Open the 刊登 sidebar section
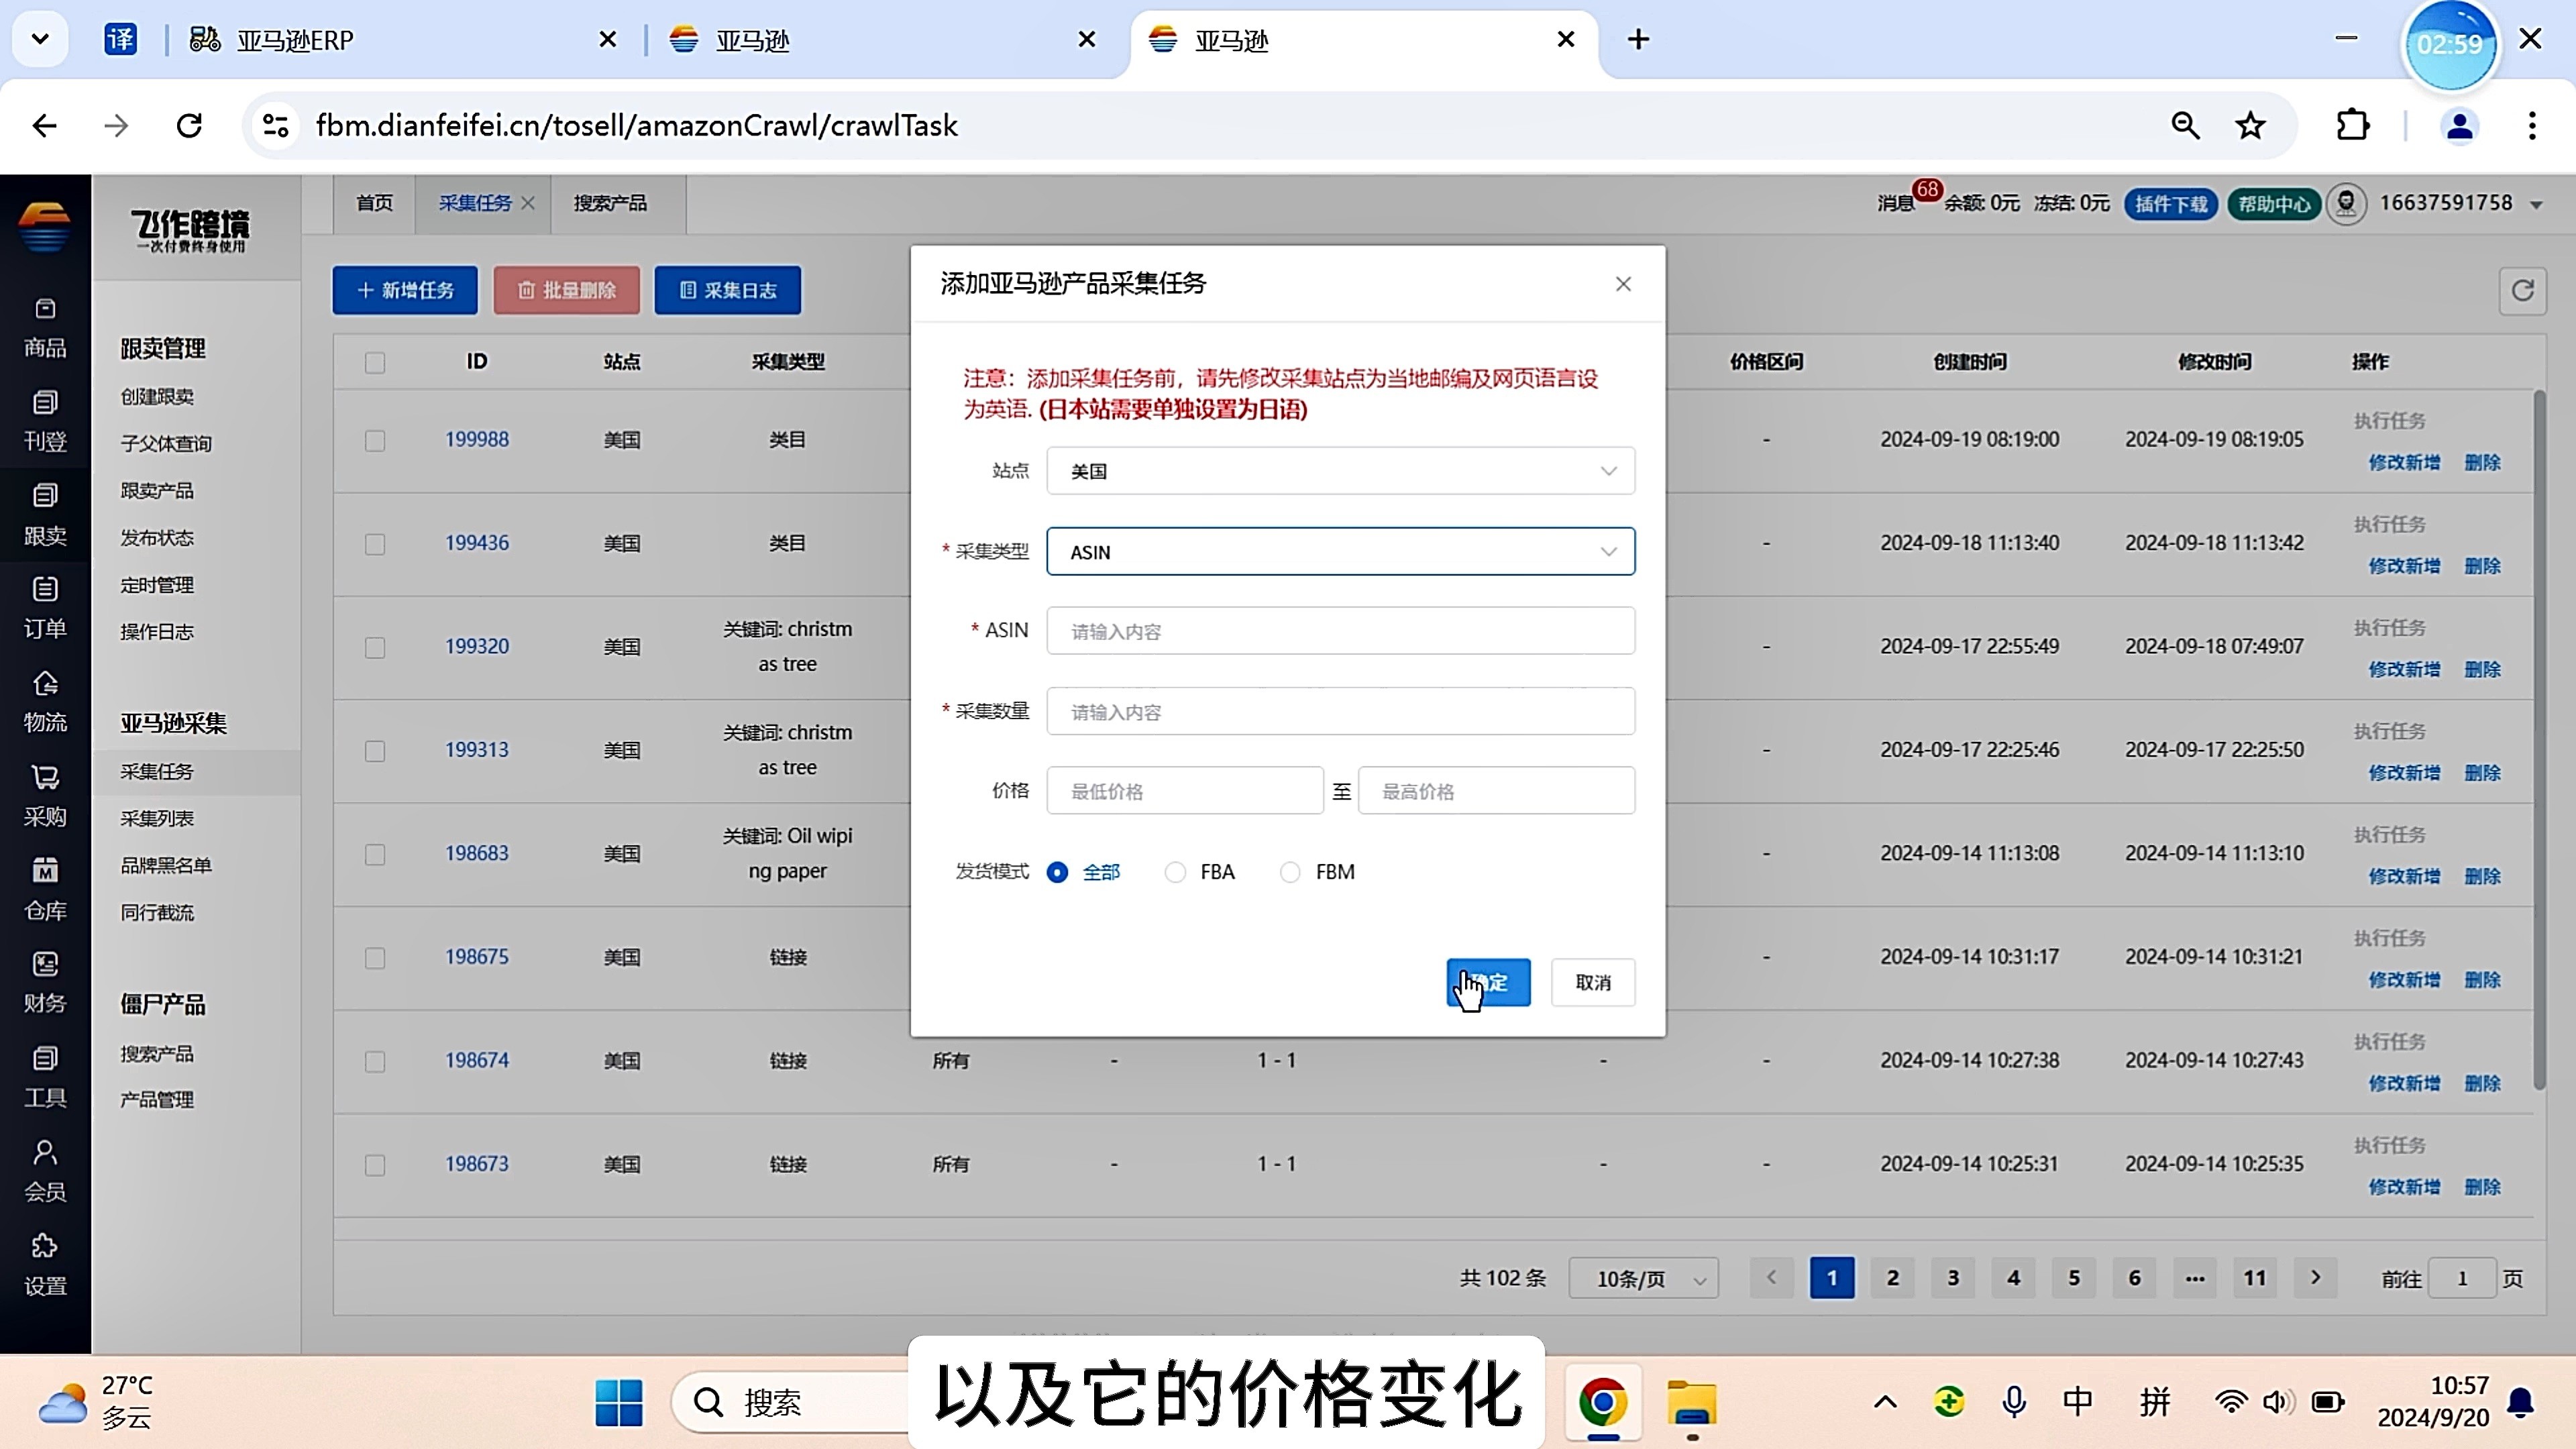The height and width of the screenshot is (1449, 2576). [45, 422]
